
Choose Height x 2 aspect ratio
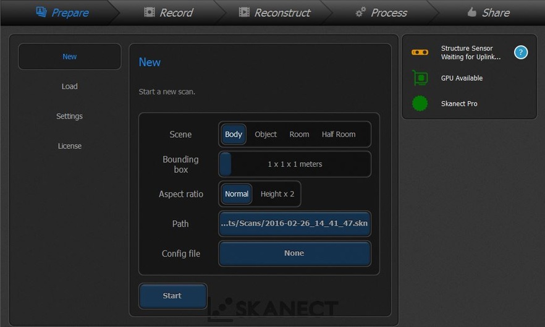(277, 193)
